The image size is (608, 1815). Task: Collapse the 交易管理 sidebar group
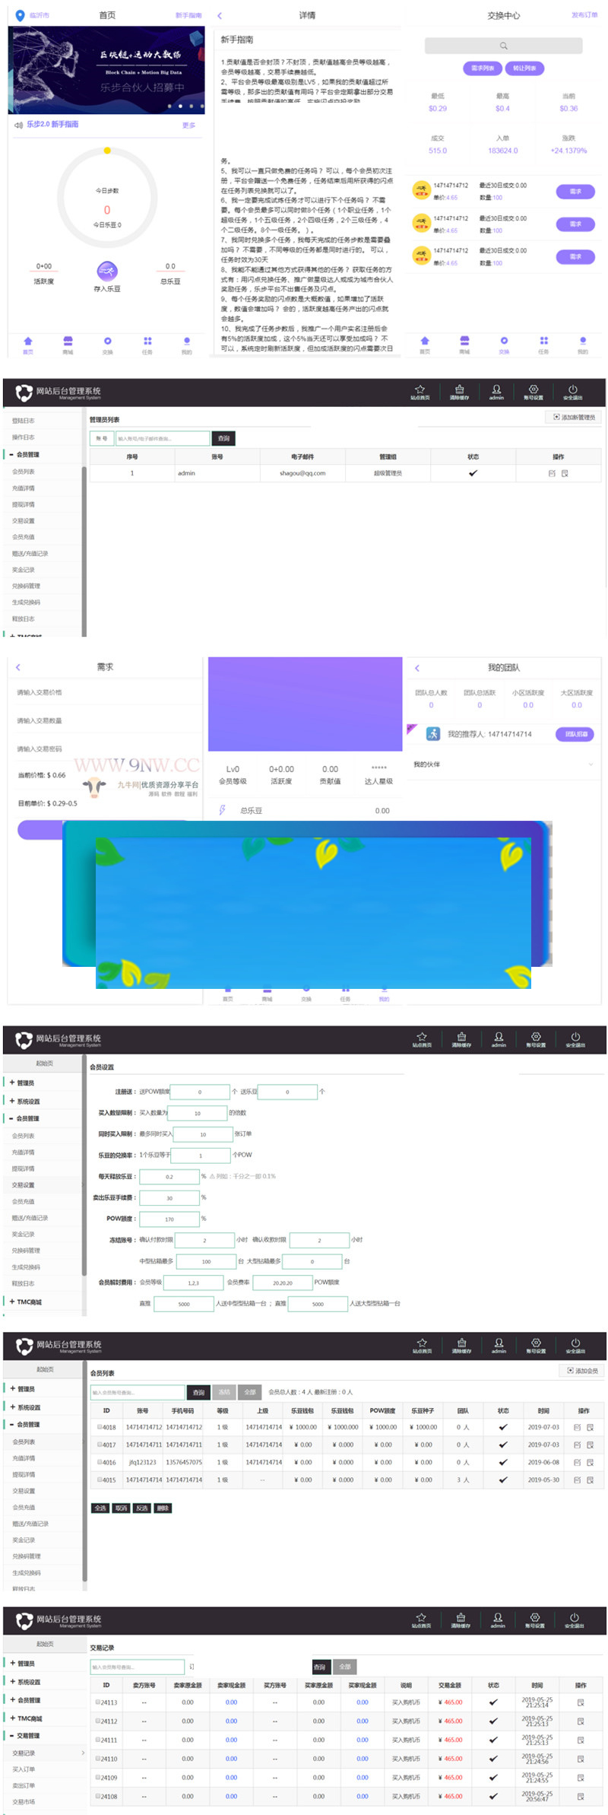[x=12, y=1736]
